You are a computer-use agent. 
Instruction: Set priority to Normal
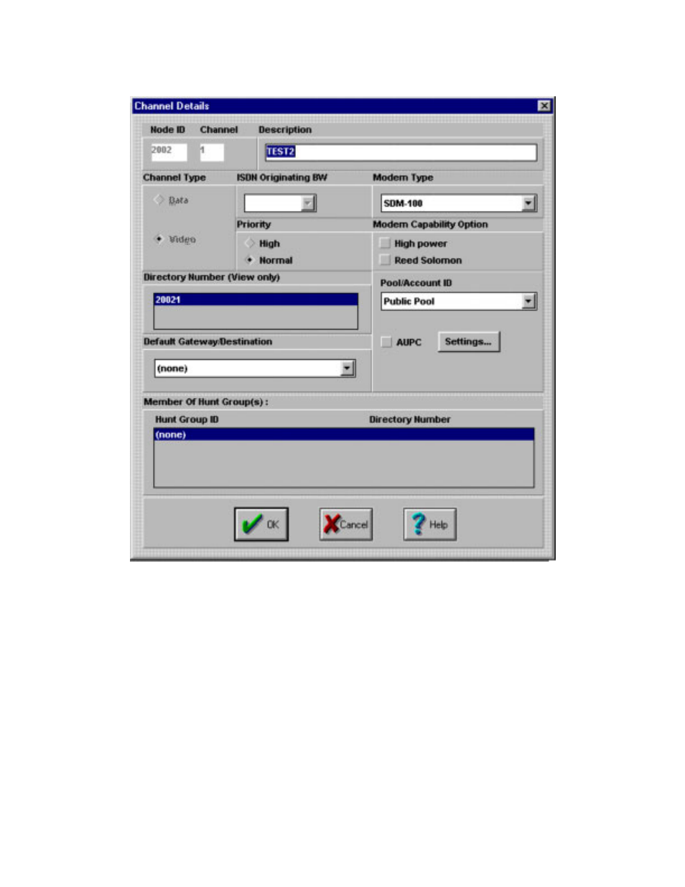coord(249,260)
